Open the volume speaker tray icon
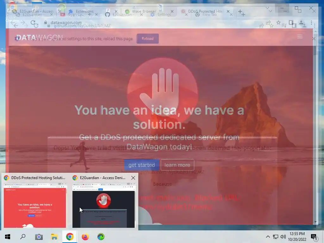 (x=283, y=237)
